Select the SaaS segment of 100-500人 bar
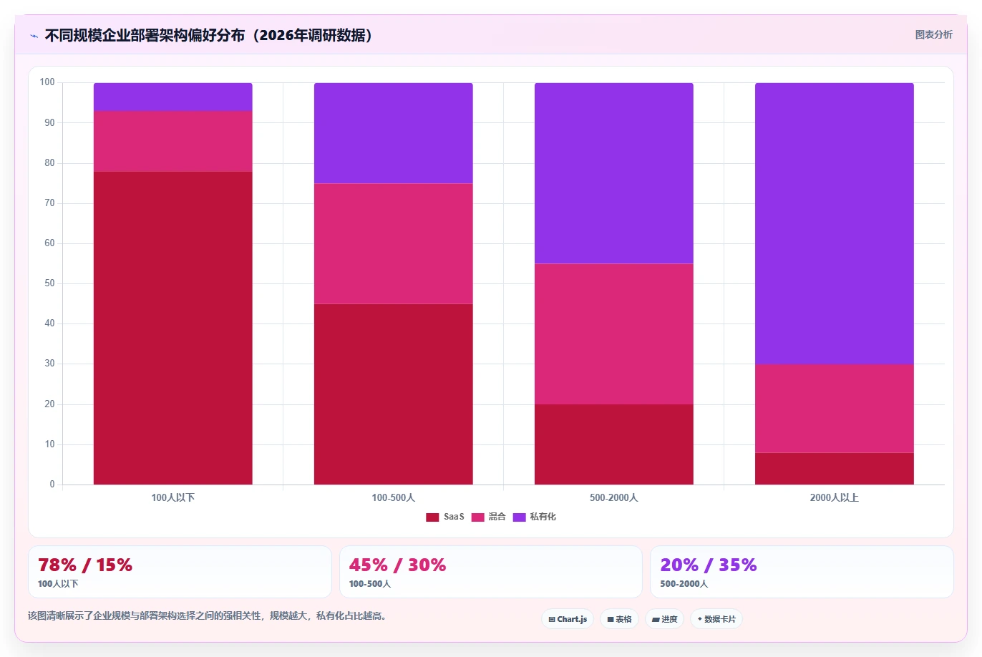The height and width of the screenshot is (657, 982). pyautogui.click(x=393, y=394)
